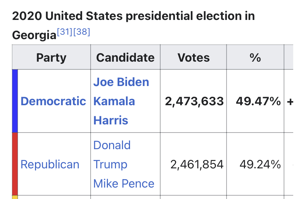Select the Votes column header
Image resolution: width=305 pixels, height=199 pixels.
point(193,58)
